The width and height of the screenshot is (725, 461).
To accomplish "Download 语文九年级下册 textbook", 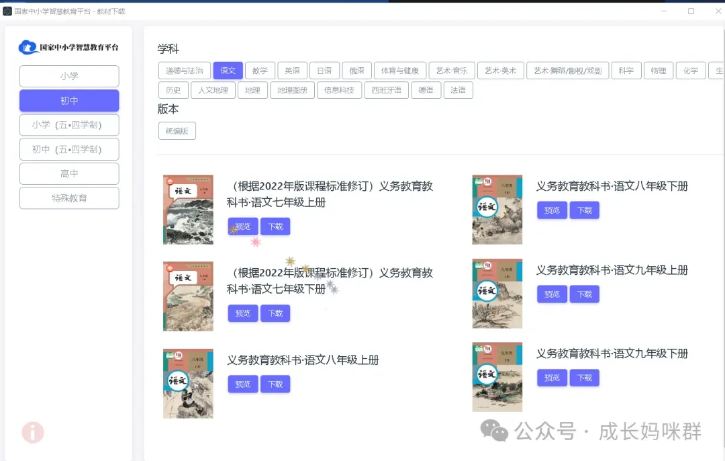I will 585,378.
